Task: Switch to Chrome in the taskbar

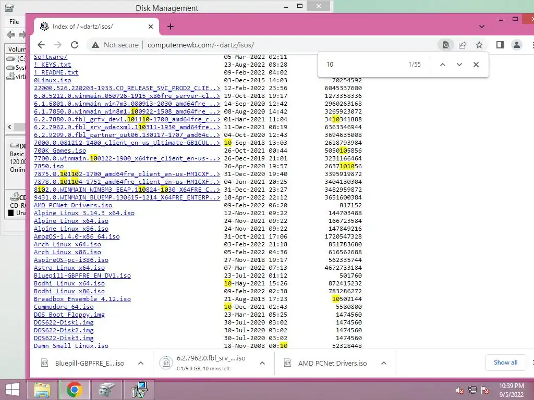Action: (74, 390)
